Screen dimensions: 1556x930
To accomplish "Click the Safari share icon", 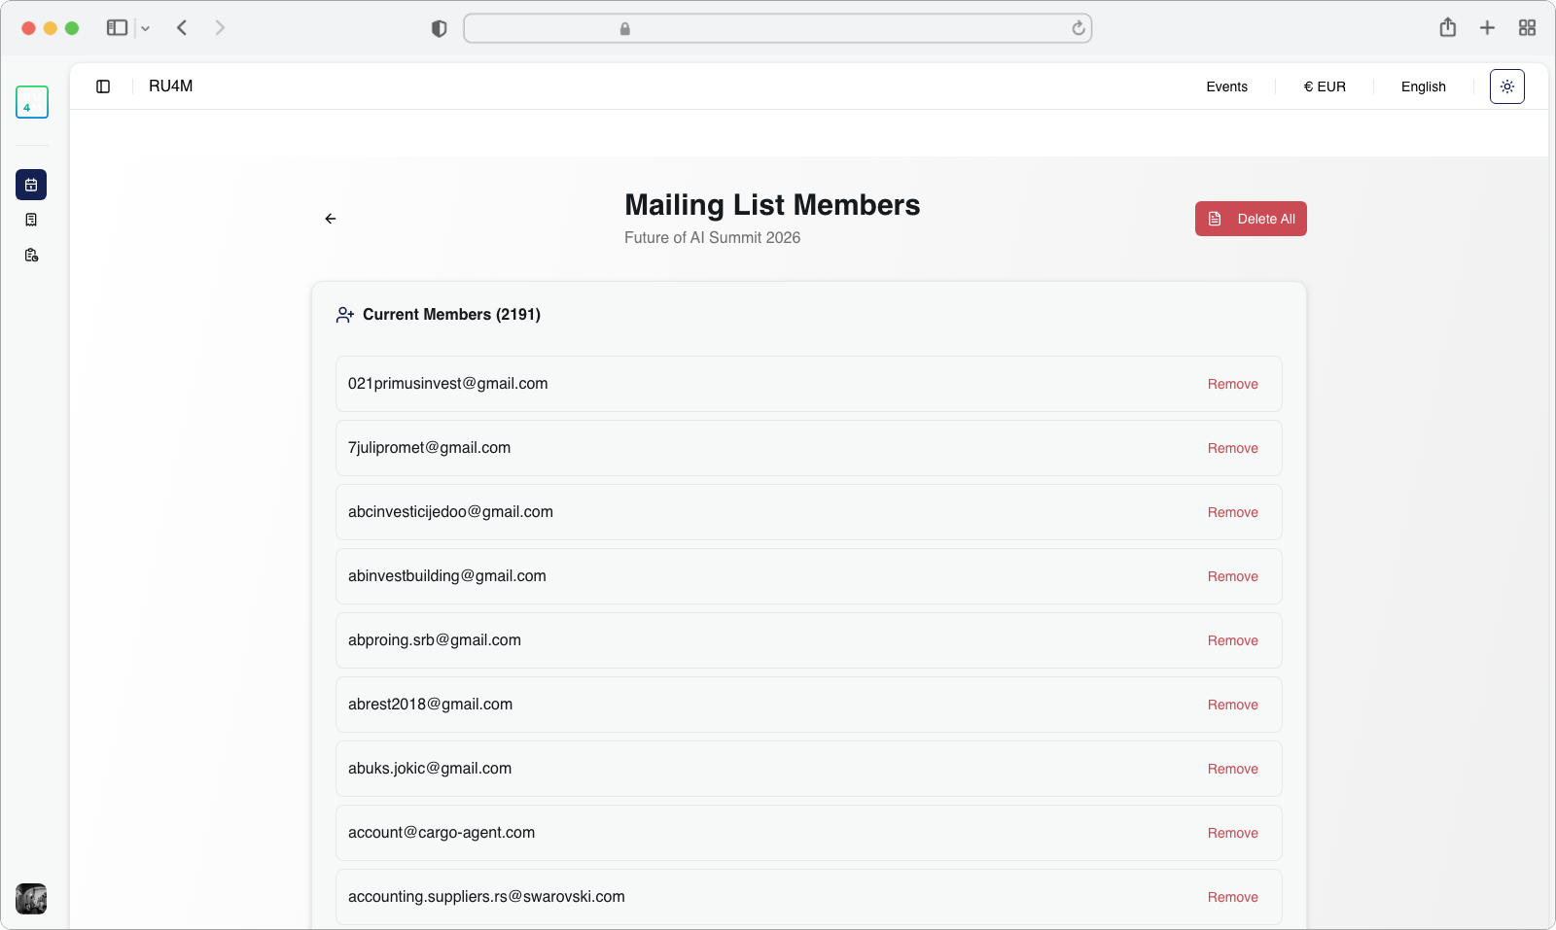I will pyautogui.click(x=1447, y=28).
